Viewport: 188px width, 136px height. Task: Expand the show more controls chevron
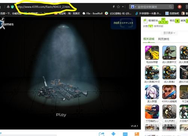point(169,33)
